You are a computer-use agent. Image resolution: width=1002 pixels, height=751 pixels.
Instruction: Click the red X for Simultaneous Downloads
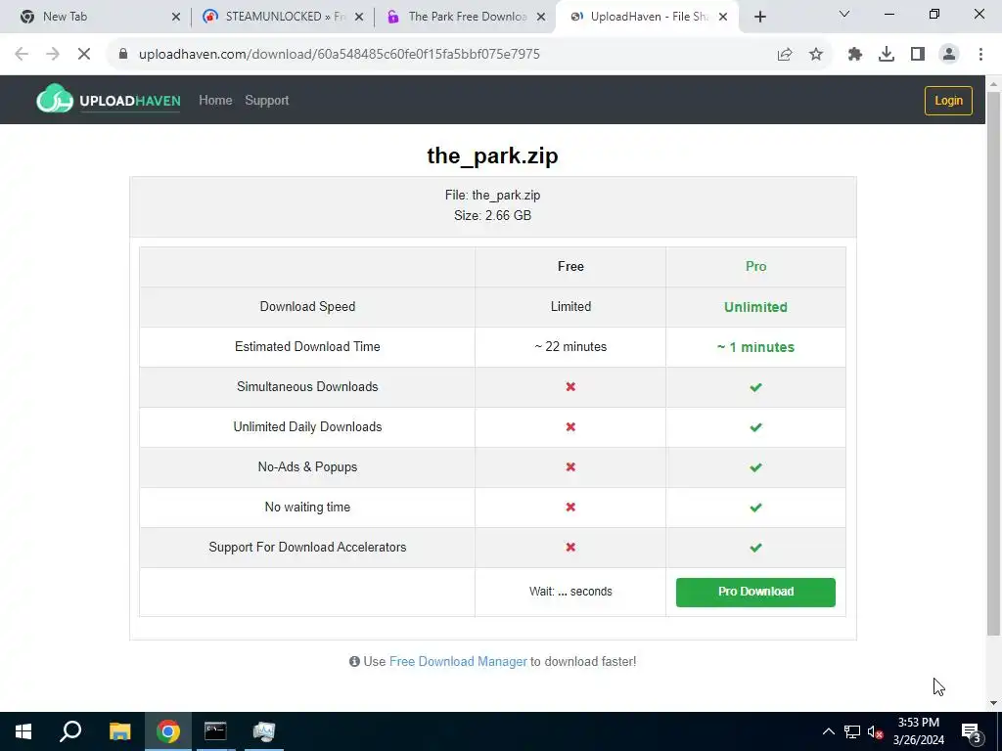(570, 386)
